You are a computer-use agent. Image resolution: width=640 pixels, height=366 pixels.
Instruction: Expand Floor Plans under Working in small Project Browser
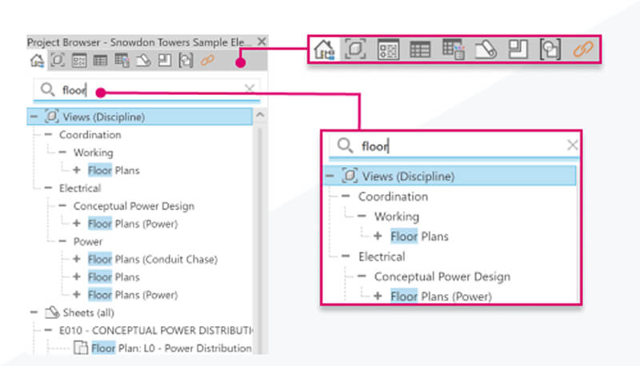[x=76, y=169]
